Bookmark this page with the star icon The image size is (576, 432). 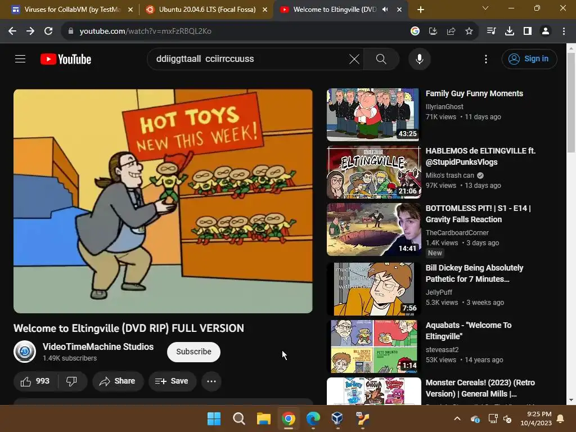tap(469, 31)
